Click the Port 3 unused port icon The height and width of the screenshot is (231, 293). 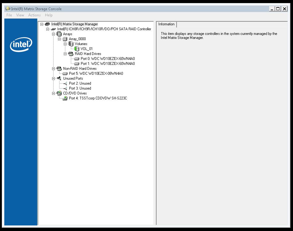coord(65,88)
